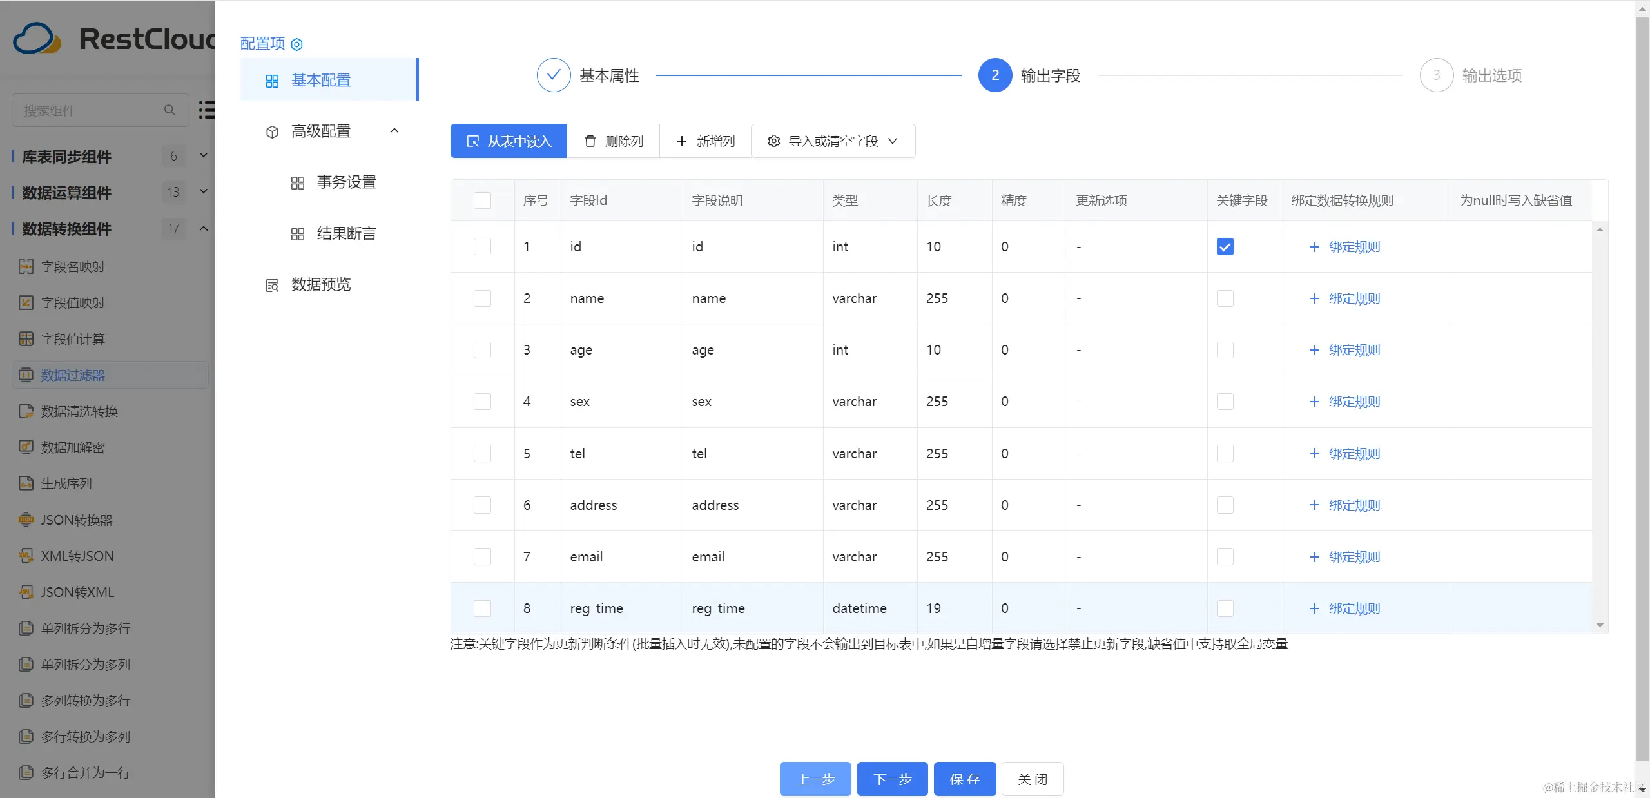The width and height of the screenshot is (1650, 798).
Task: Click the list view icon beside search box
Action: pos(206,110)
